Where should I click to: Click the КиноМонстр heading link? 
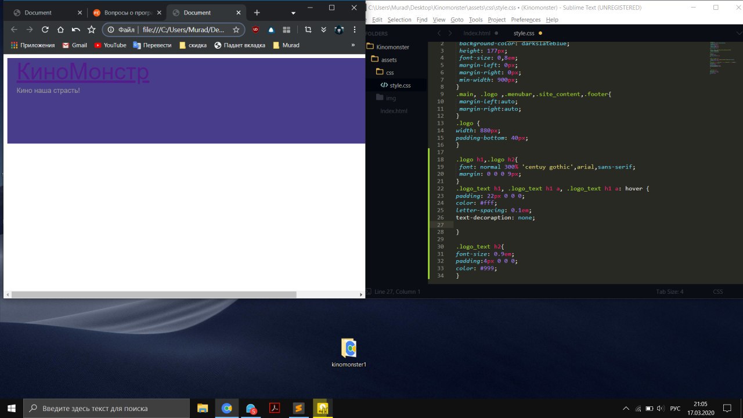(x=82, y=71)
